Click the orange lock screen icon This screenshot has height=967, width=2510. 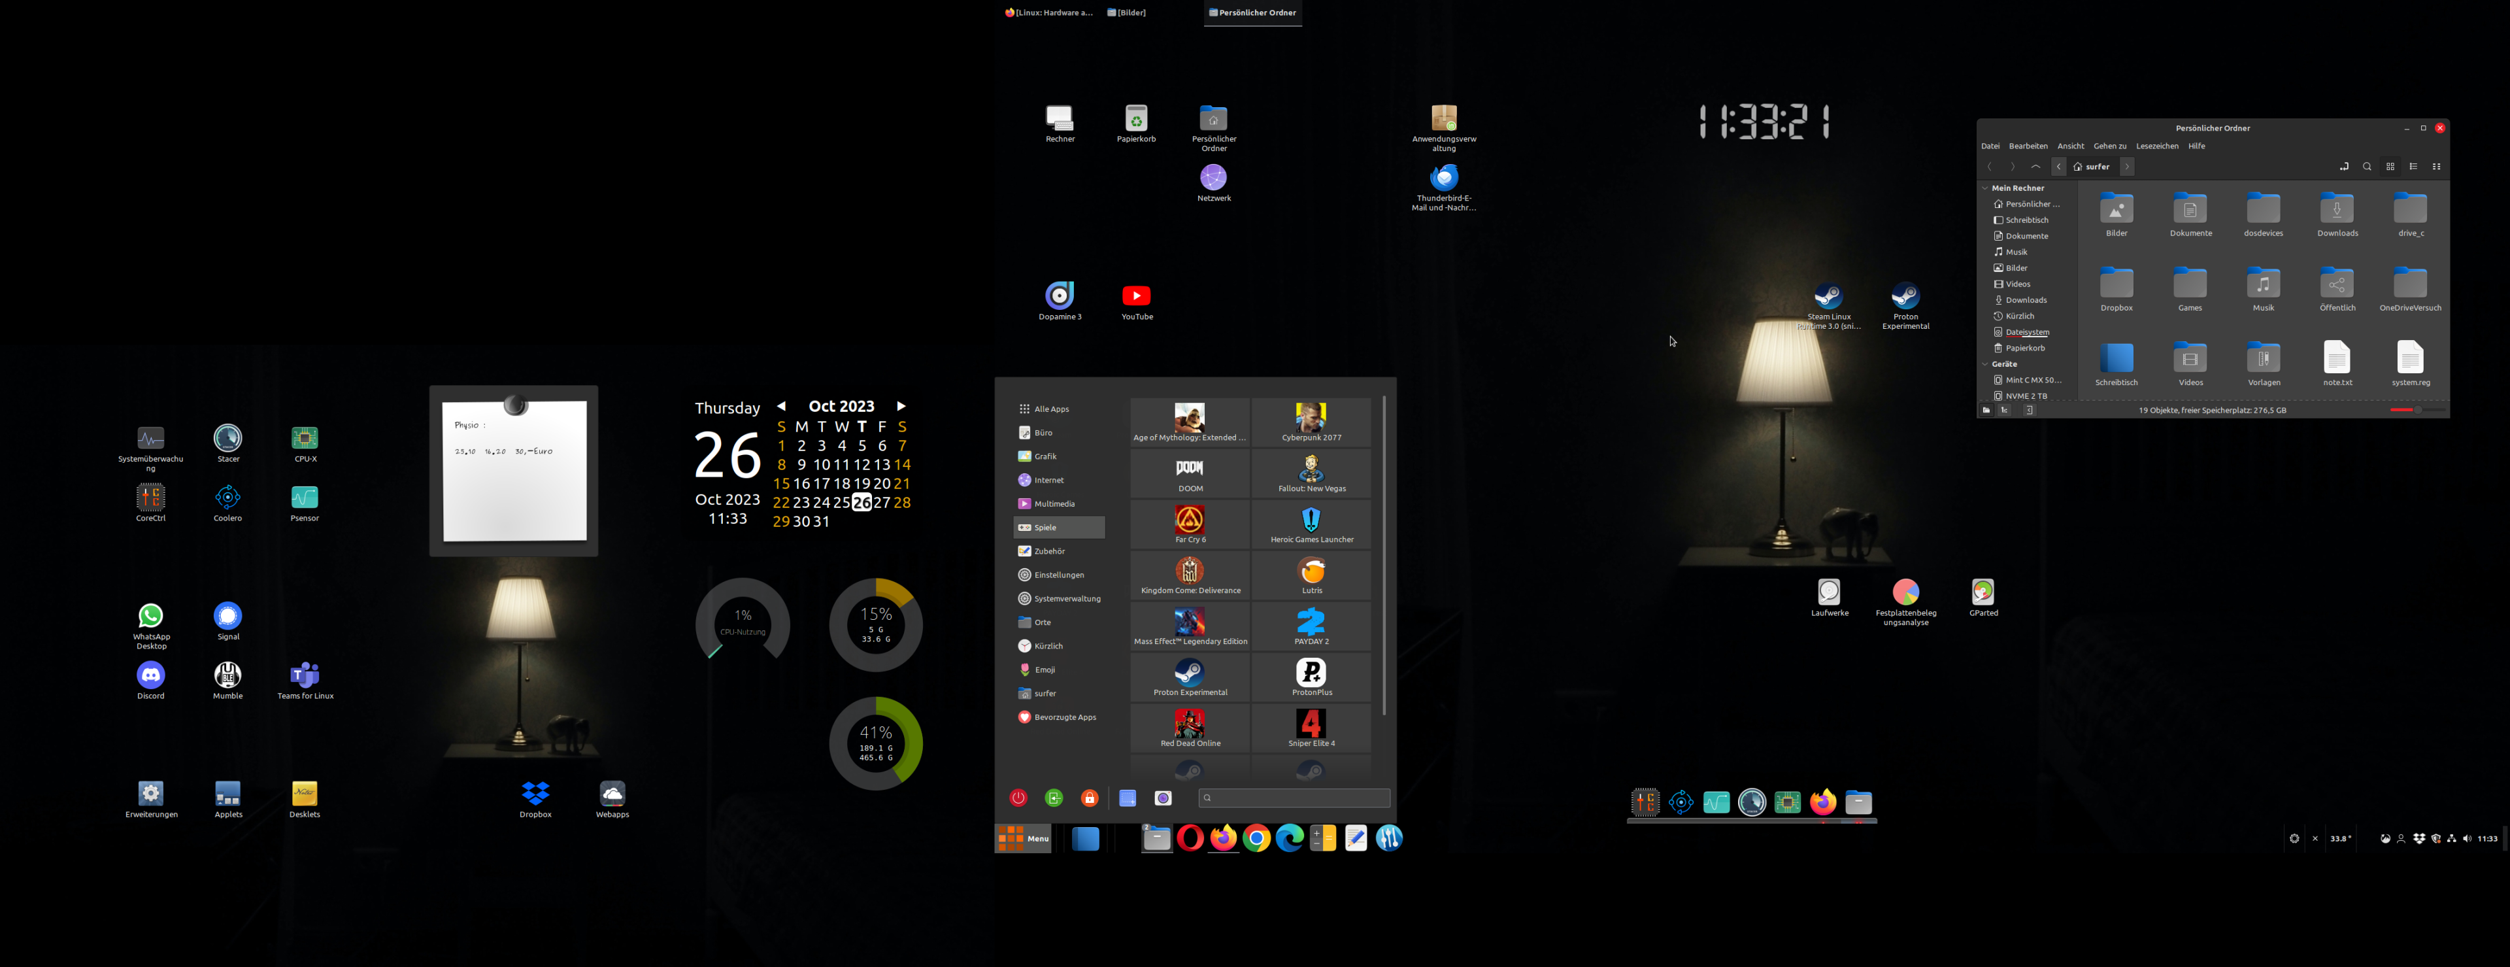[1090, 798]
